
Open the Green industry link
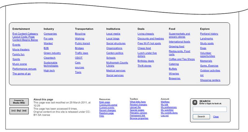click(x=52, y=53)
